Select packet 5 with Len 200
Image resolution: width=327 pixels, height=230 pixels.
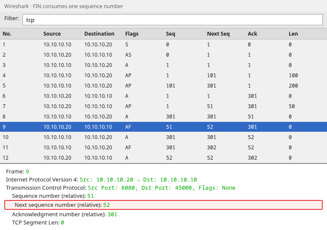point(163,86)
